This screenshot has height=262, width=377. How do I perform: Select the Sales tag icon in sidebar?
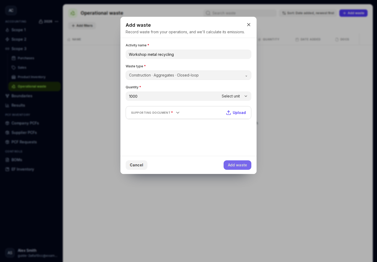[14, 68]
